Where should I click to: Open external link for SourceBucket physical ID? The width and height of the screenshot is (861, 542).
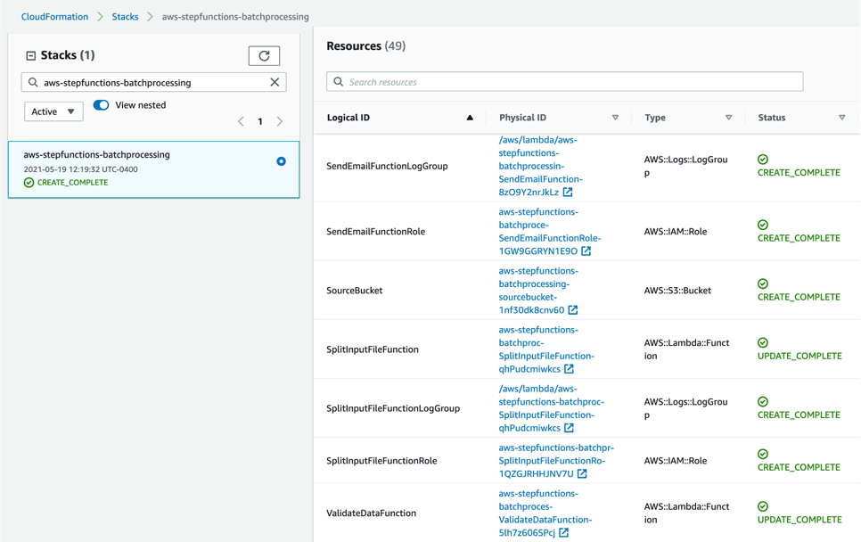pyautogui.click(x=573, y=309)
